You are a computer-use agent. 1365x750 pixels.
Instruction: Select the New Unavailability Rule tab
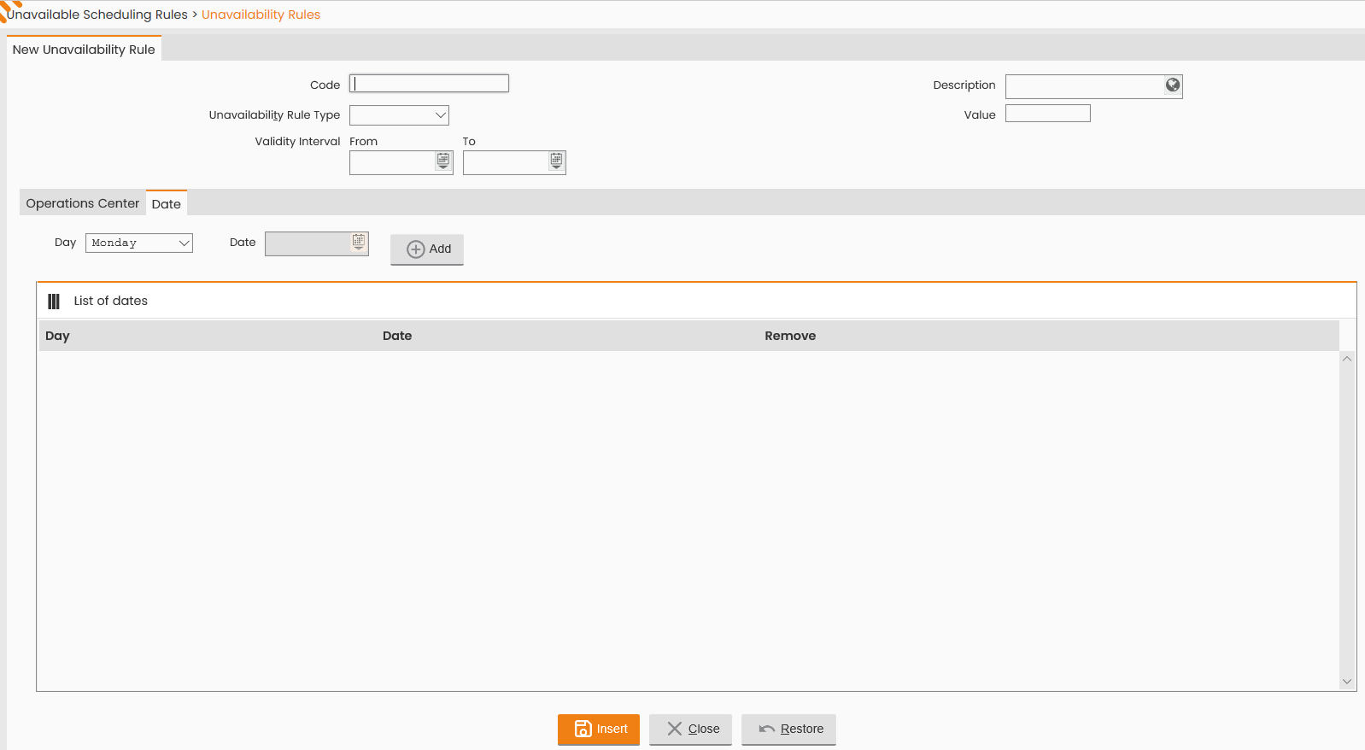click(84, 49)
